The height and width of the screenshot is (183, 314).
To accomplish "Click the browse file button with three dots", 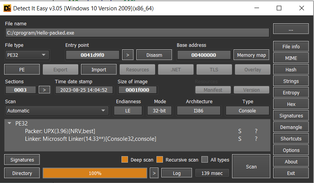I will pos(291,29).
